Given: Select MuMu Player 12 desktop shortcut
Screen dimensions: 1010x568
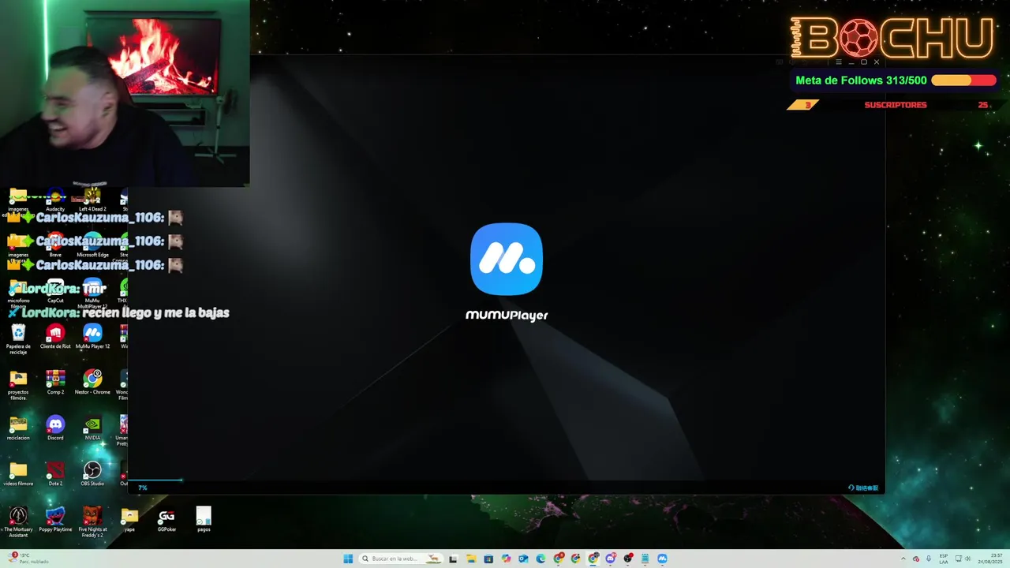Looking at the screenshot, I should coord(92,337).
